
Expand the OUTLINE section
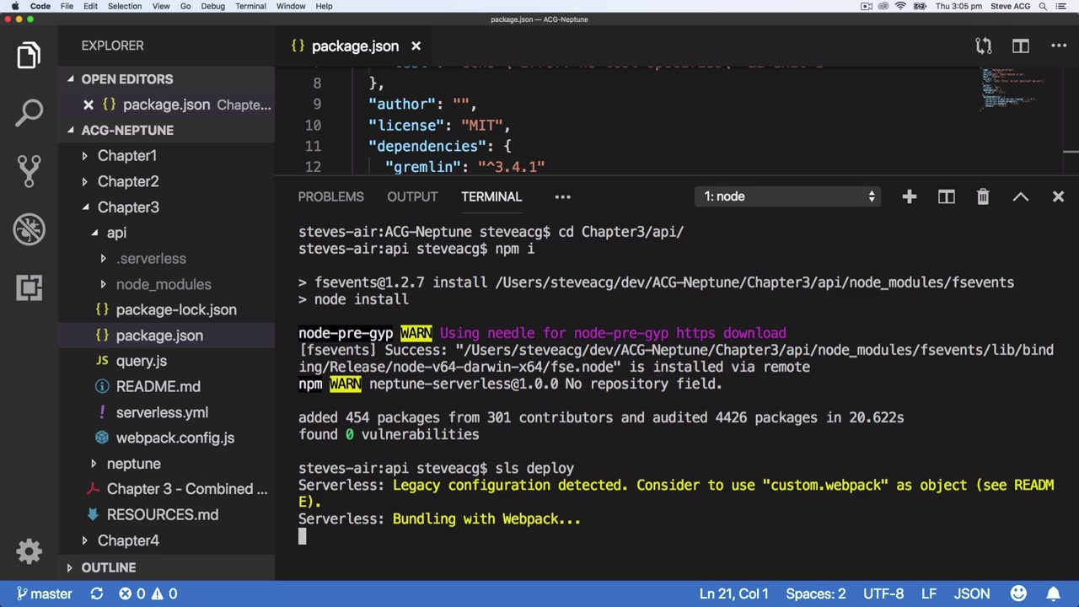click(x=108, y=567)
